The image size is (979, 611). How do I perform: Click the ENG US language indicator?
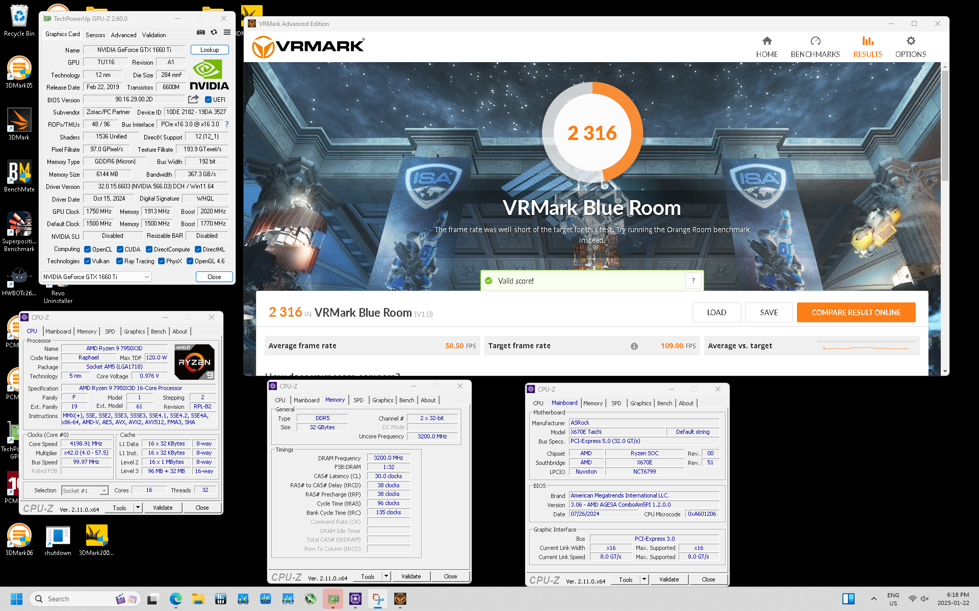[893, 599]
